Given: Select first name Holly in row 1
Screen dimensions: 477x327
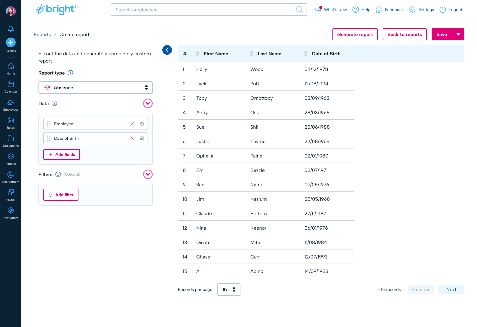Looking at the screenshot, I should [x=202, y=69].
